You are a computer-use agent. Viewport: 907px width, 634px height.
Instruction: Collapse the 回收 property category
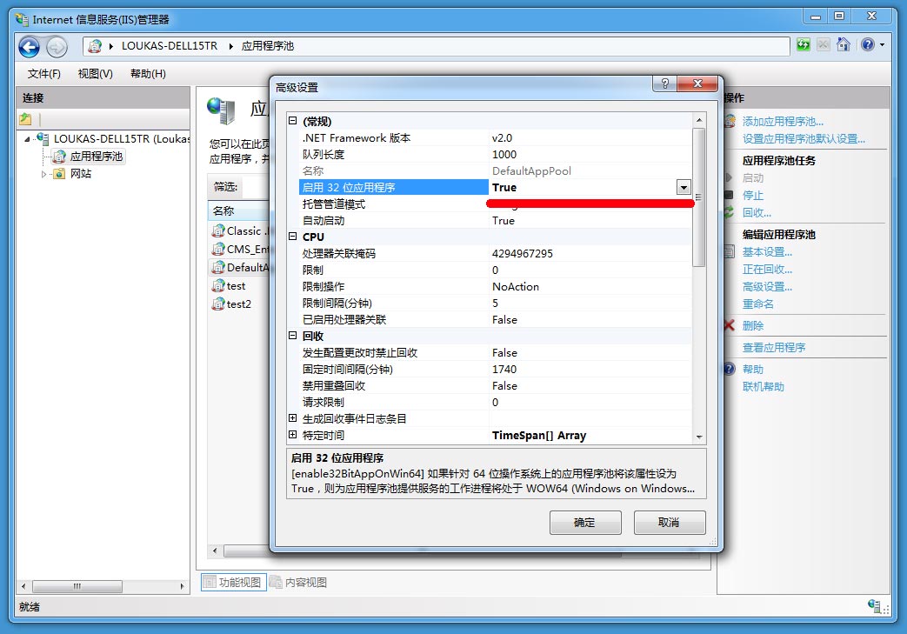click(x=293, y=336)
